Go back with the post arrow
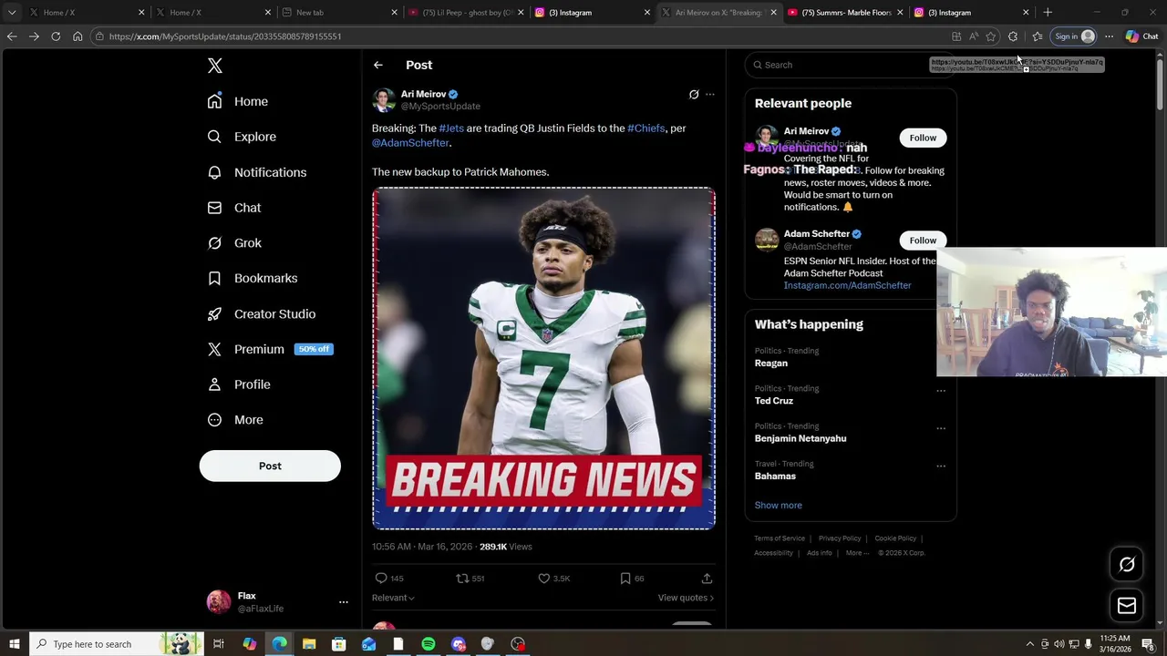The height and width of the screenshot is (656, 1167). (377, 65)
